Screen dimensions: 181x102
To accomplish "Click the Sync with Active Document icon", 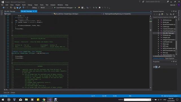I will click(x=171, y=14).
